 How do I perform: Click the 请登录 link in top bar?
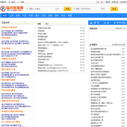(x=108, y=2)
